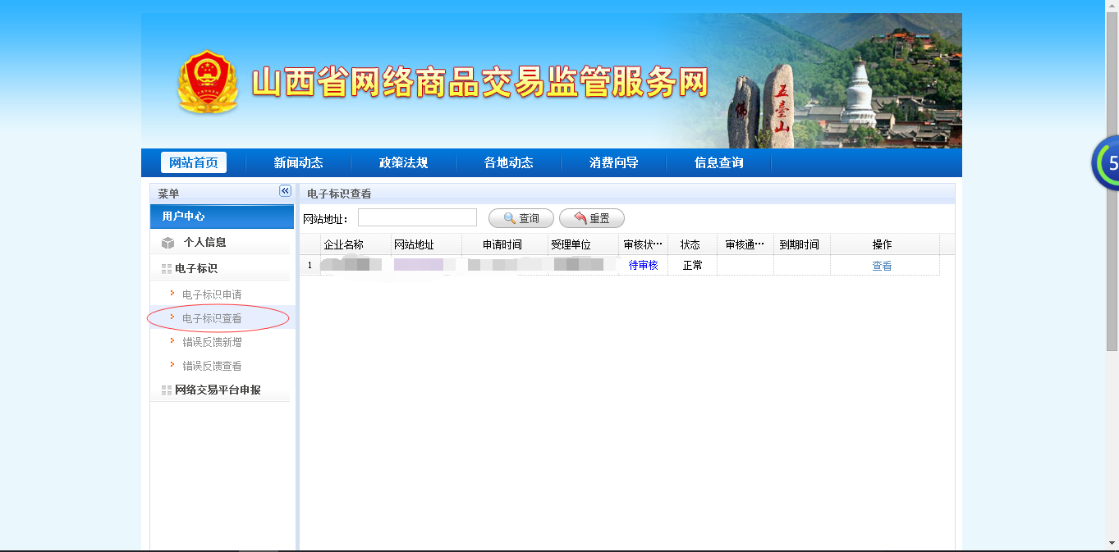Click the cube icon beside 个人信息

click(x=168, y=243)
